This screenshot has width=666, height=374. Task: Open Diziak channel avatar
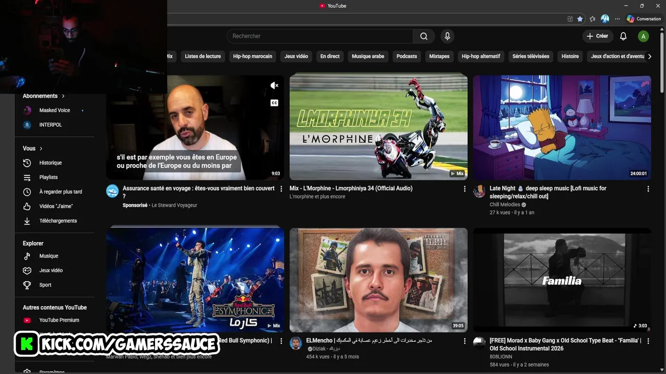pos(296,343)
